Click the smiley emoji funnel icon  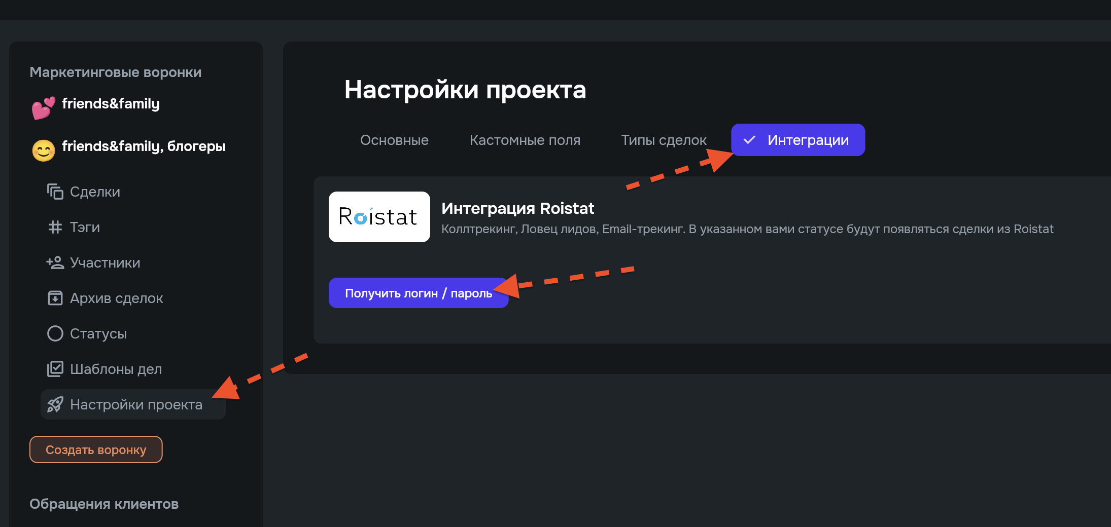(44, 150)
